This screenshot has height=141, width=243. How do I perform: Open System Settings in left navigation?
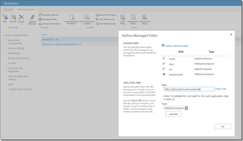point(16,49)
